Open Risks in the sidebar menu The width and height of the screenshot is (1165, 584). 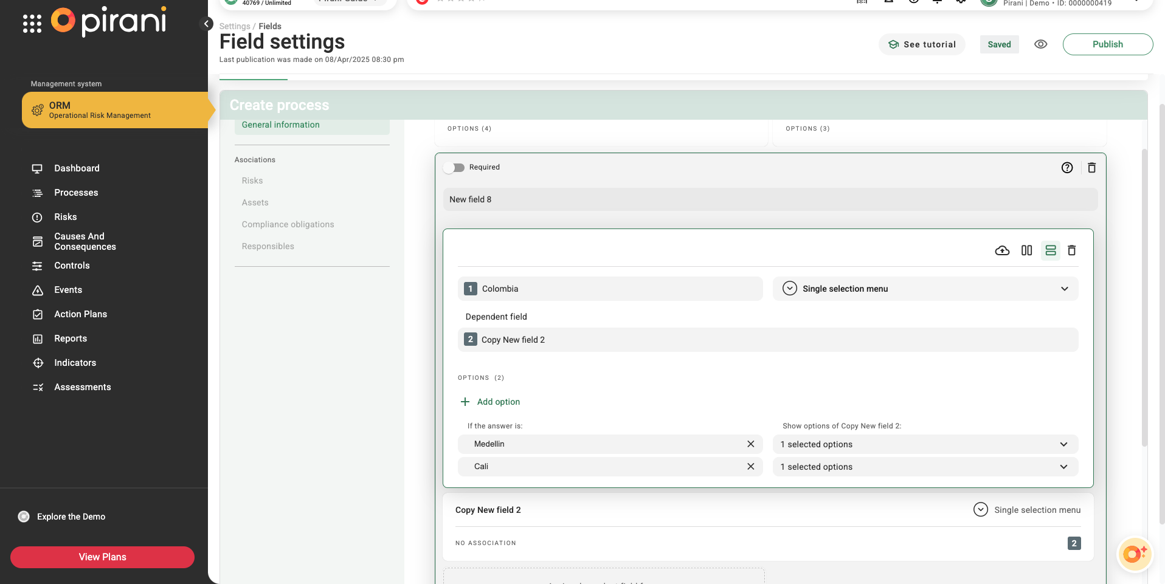[65, 217]
